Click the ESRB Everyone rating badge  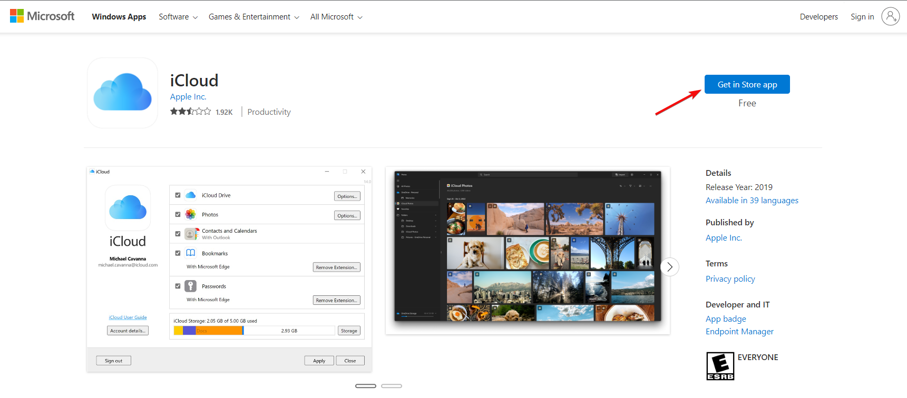click(x=720, y=366)
